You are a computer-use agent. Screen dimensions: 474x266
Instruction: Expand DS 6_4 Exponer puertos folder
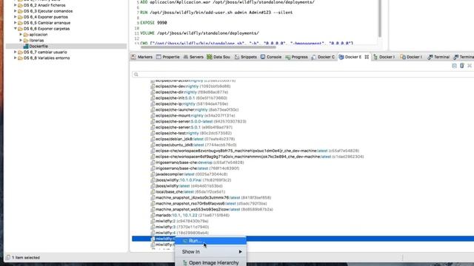click(x=15, y=17)
